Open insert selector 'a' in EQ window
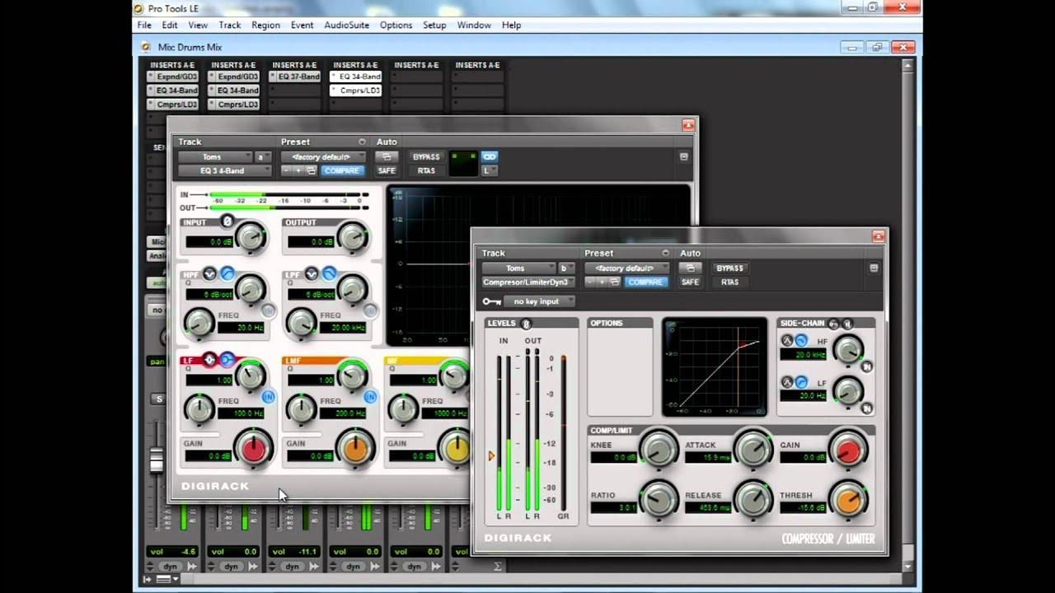Screen dimensions: 1055x593 pyautogui.click(x=263, y=156)
